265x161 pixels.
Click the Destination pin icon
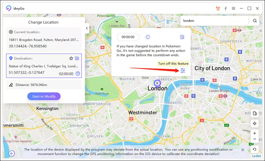point(11,58)
